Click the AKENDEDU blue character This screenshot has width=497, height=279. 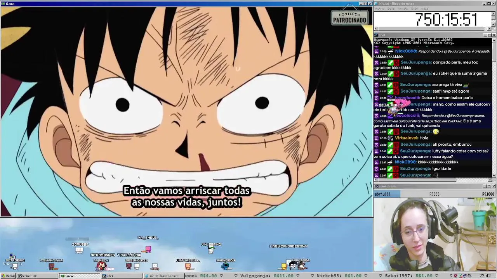[x=225, y=266]
